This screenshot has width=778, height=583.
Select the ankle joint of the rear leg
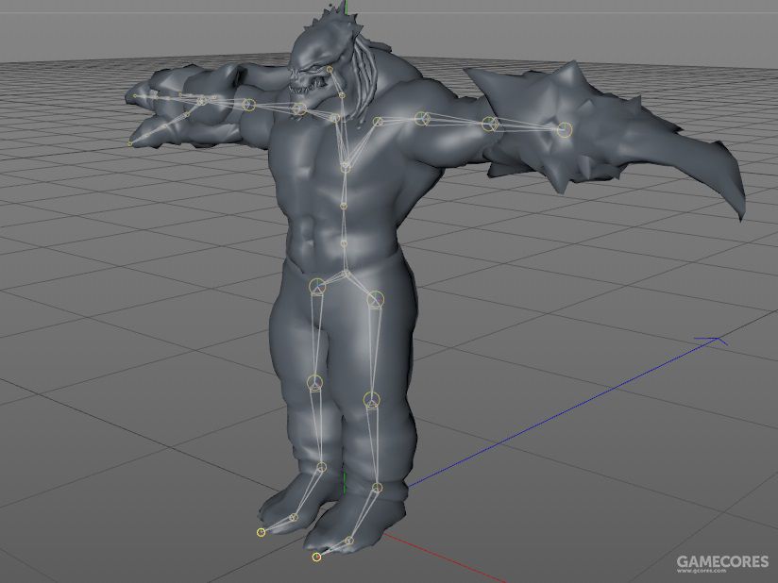click(322, 467)
